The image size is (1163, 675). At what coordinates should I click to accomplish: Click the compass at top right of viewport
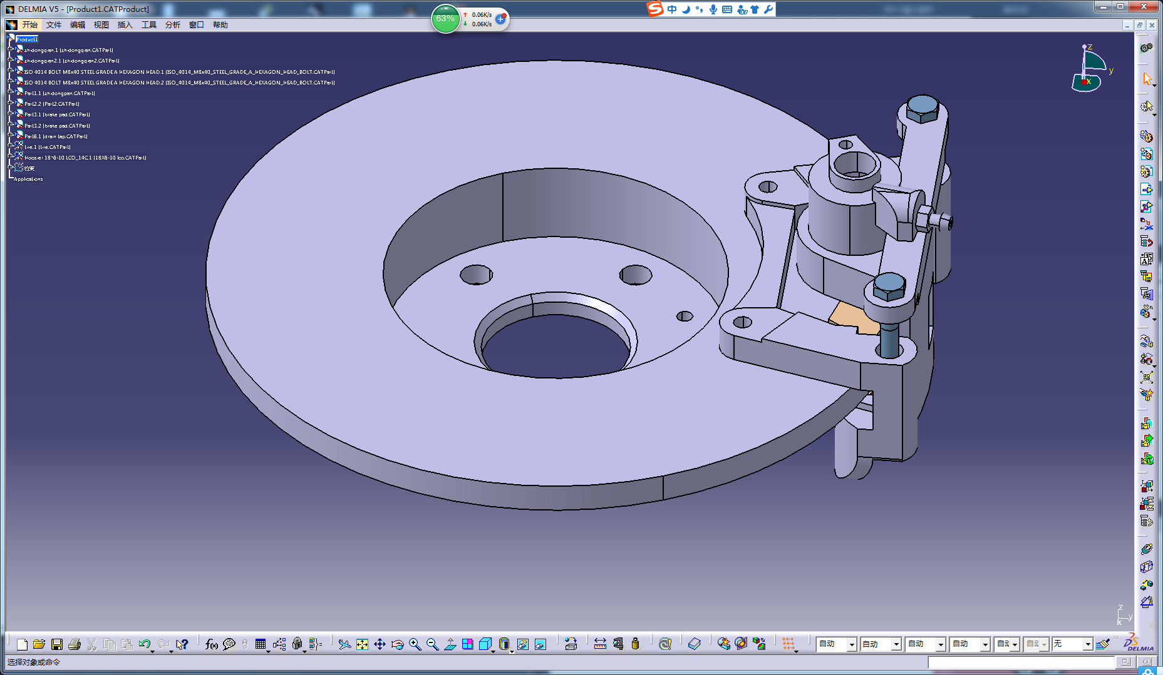tap(1091, 68)
